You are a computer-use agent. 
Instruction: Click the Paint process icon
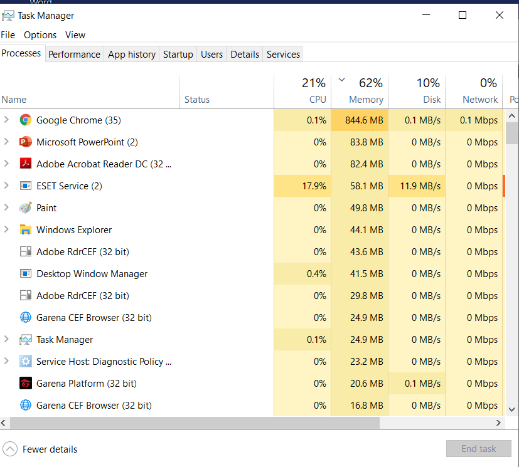point(26,208)
